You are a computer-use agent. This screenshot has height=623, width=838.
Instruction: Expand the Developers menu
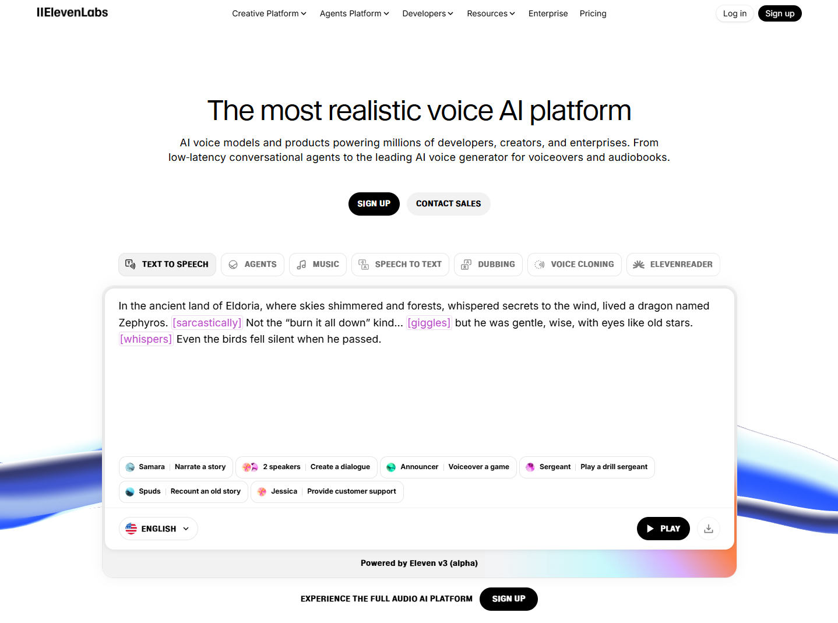(427, 13)
